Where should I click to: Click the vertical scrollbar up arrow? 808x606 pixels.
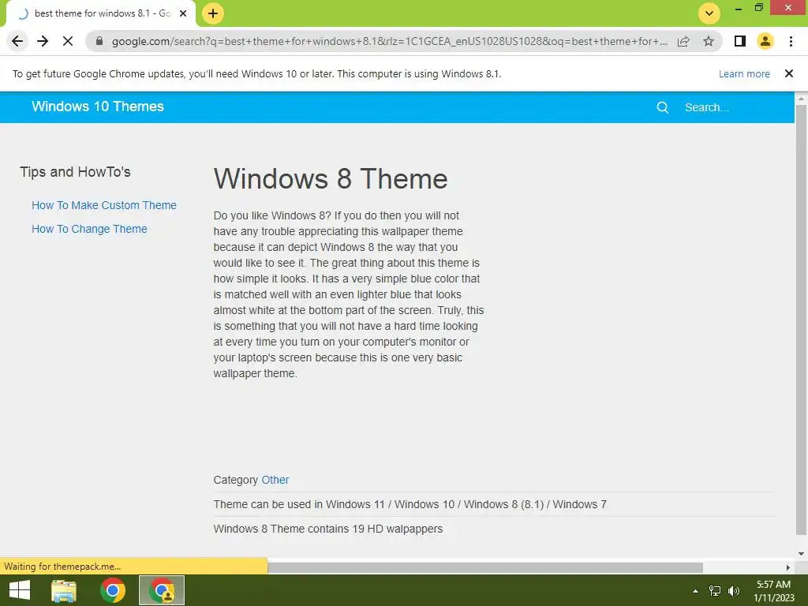tap(801, 98)
